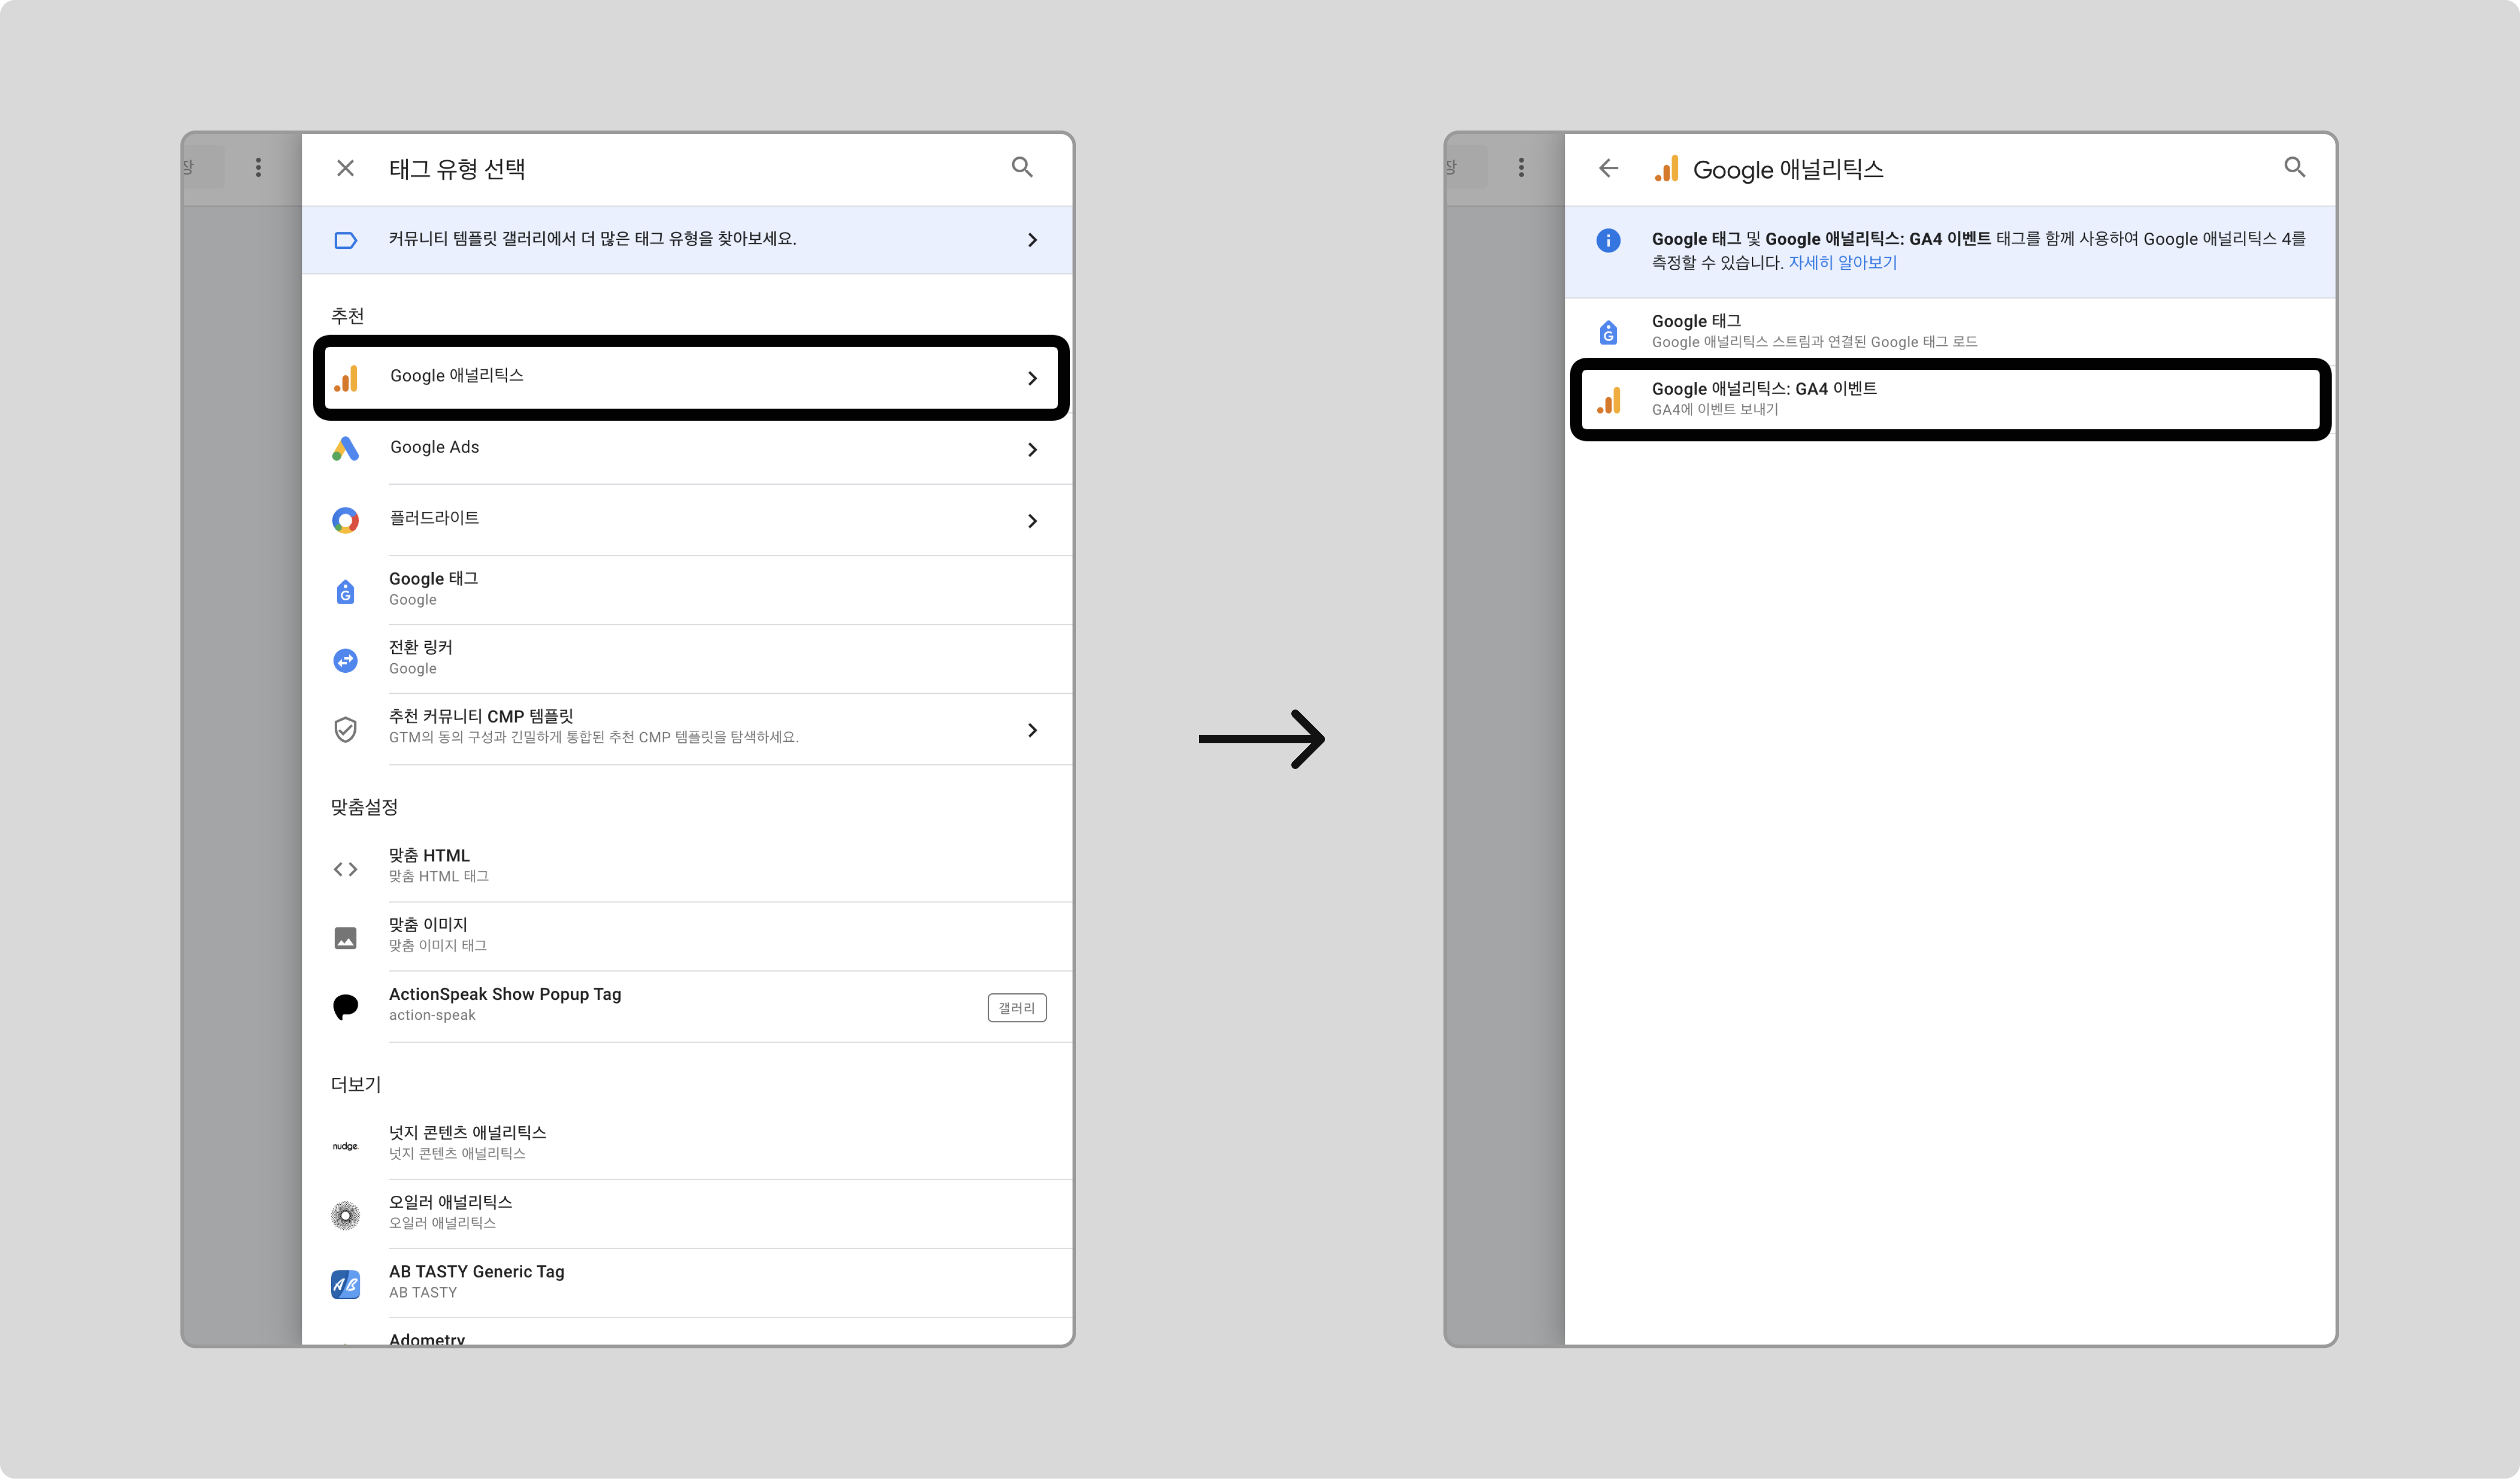
Task: Click the 맞춤 이미지 picture icon
Action: point(345,938)
